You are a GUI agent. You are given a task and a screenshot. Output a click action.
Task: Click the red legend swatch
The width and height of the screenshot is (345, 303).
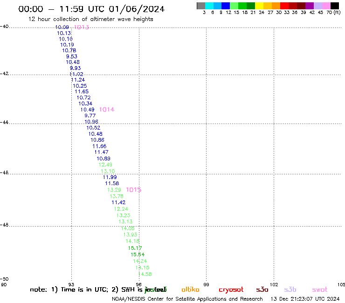[x=284, y=6]
